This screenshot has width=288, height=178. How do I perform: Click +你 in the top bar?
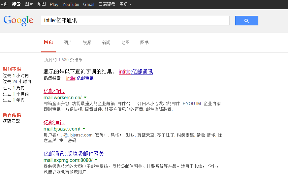(4, 4)
